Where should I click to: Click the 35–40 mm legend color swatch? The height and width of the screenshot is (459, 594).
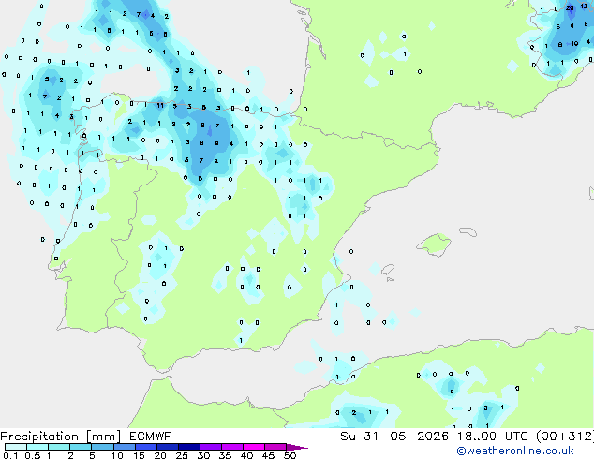(x=232, y=447)
